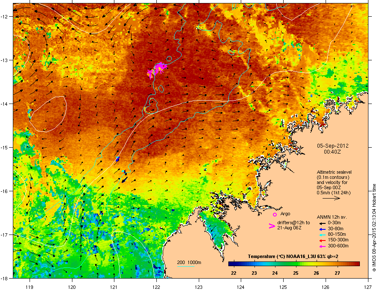Click the longitude axis label 127

pyautogui.click(x=368, y=287)
